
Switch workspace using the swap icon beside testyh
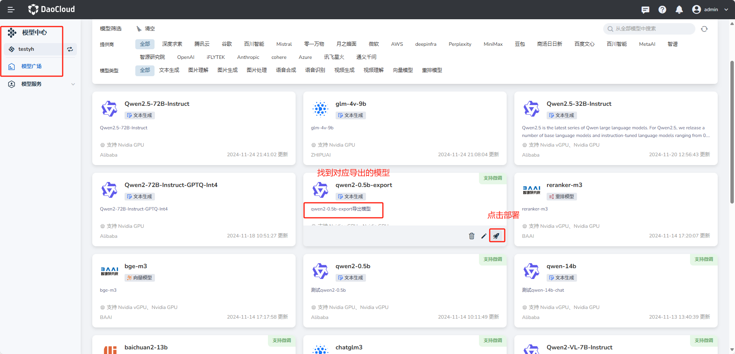click(x=70, y=49)
